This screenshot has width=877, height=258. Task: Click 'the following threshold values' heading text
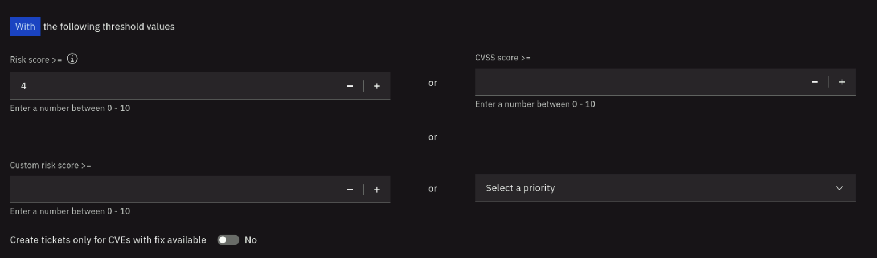pyautogui.click(x=109, y=27)
